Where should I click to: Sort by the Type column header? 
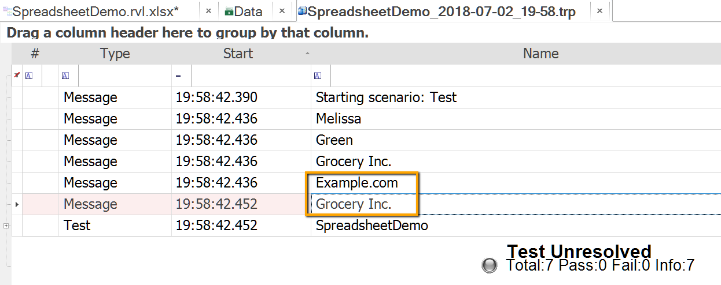(115, 54)
